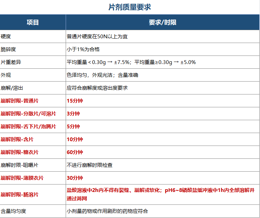Click the value 30分钟
260x218 pixels.
click(75, 178)
